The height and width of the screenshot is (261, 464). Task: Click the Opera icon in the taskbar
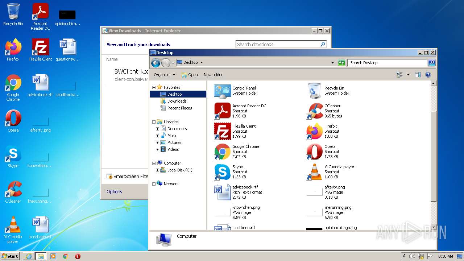click(x=78, y=256)
